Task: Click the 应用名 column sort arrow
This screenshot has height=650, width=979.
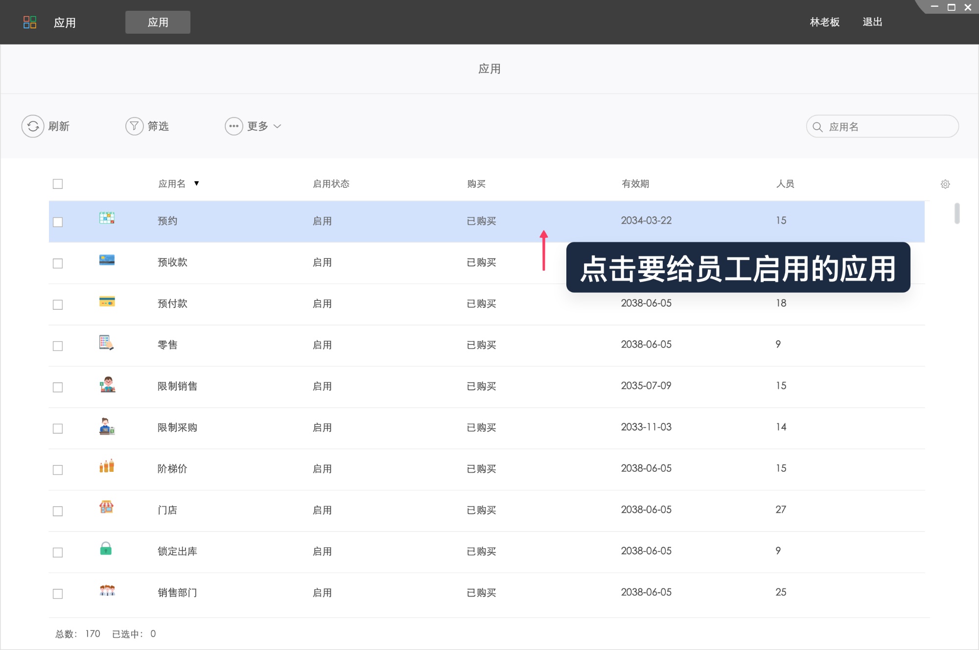Action: 196,184
